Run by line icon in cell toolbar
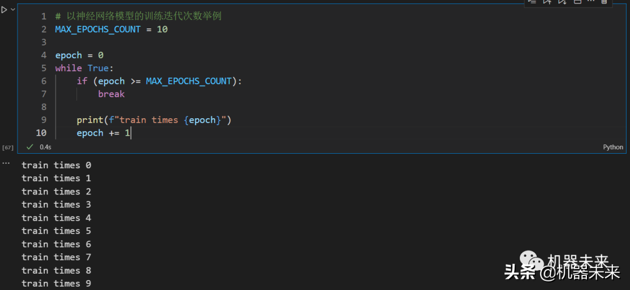This screenshot has height=290, width=630. pyautogui.click(x=531, y=2)
